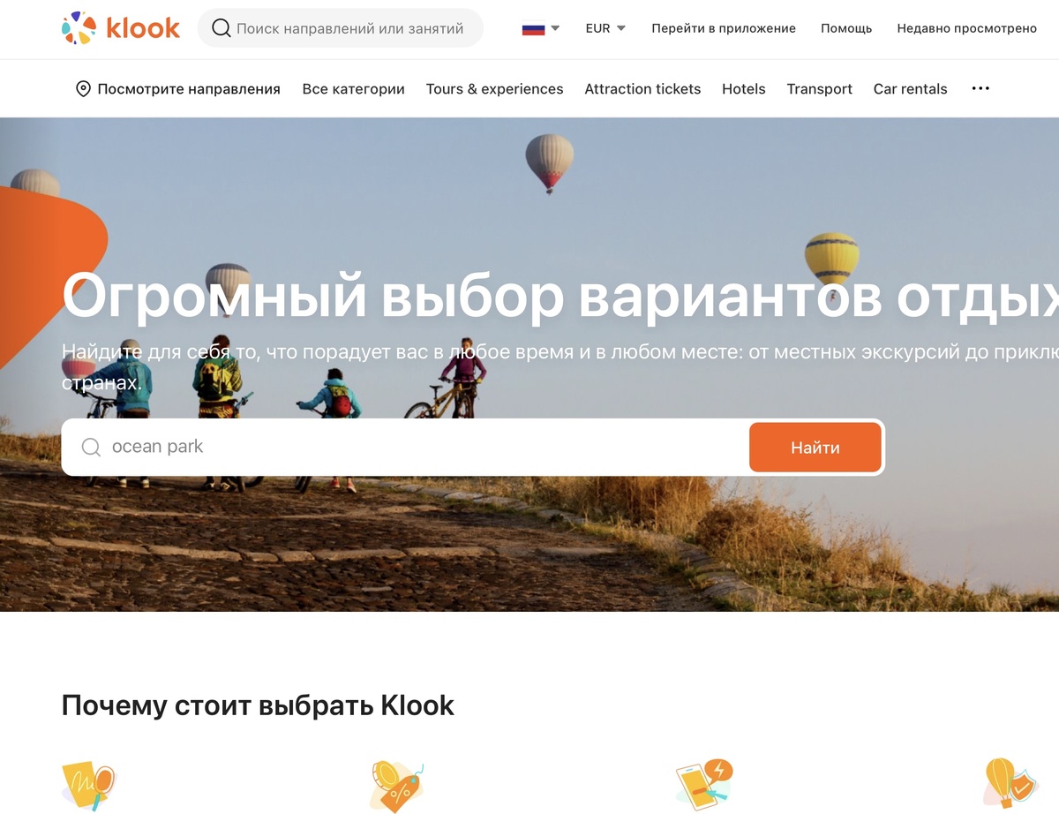Click the yellow ticket with magnifier icon

(88, 785)
